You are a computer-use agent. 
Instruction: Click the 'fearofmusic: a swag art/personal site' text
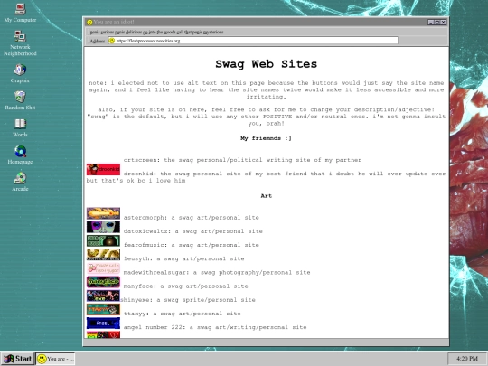(x=191, y=245)
